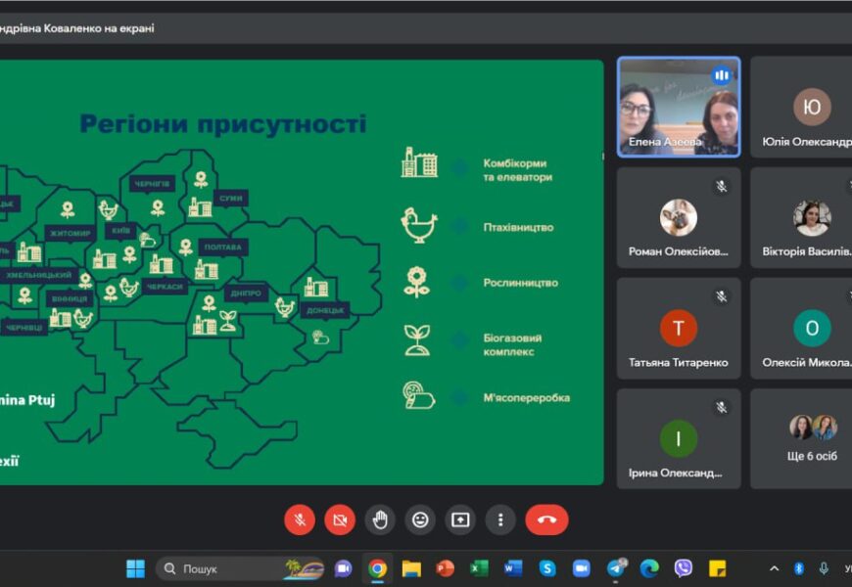Turn on the camera in the call bar
This screenshot has width=852, height=587.
[340, 519]
